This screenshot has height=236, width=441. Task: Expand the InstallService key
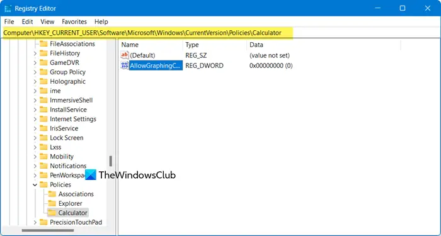click(35, 110)
